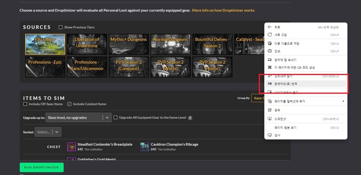Click the printer icon in context menu
Screen dimensions: 361x175
point(269,51)
